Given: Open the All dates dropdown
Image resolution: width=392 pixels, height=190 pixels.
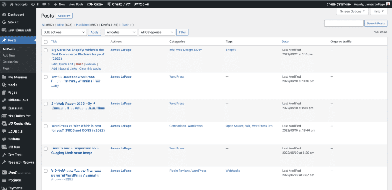Looking at the screenshot, I should 121,32.
